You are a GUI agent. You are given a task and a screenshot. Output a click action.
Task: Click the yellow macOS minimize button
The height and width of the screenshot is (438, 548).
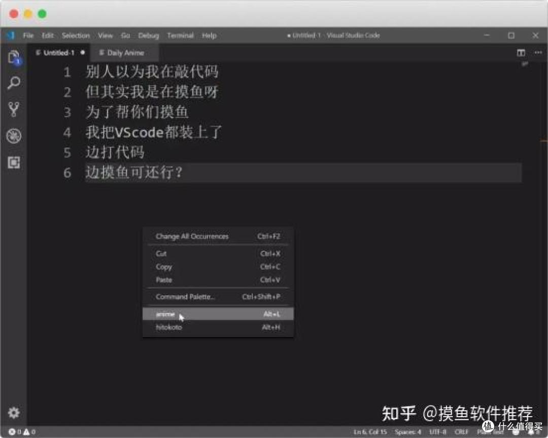[x=28, y=14]
